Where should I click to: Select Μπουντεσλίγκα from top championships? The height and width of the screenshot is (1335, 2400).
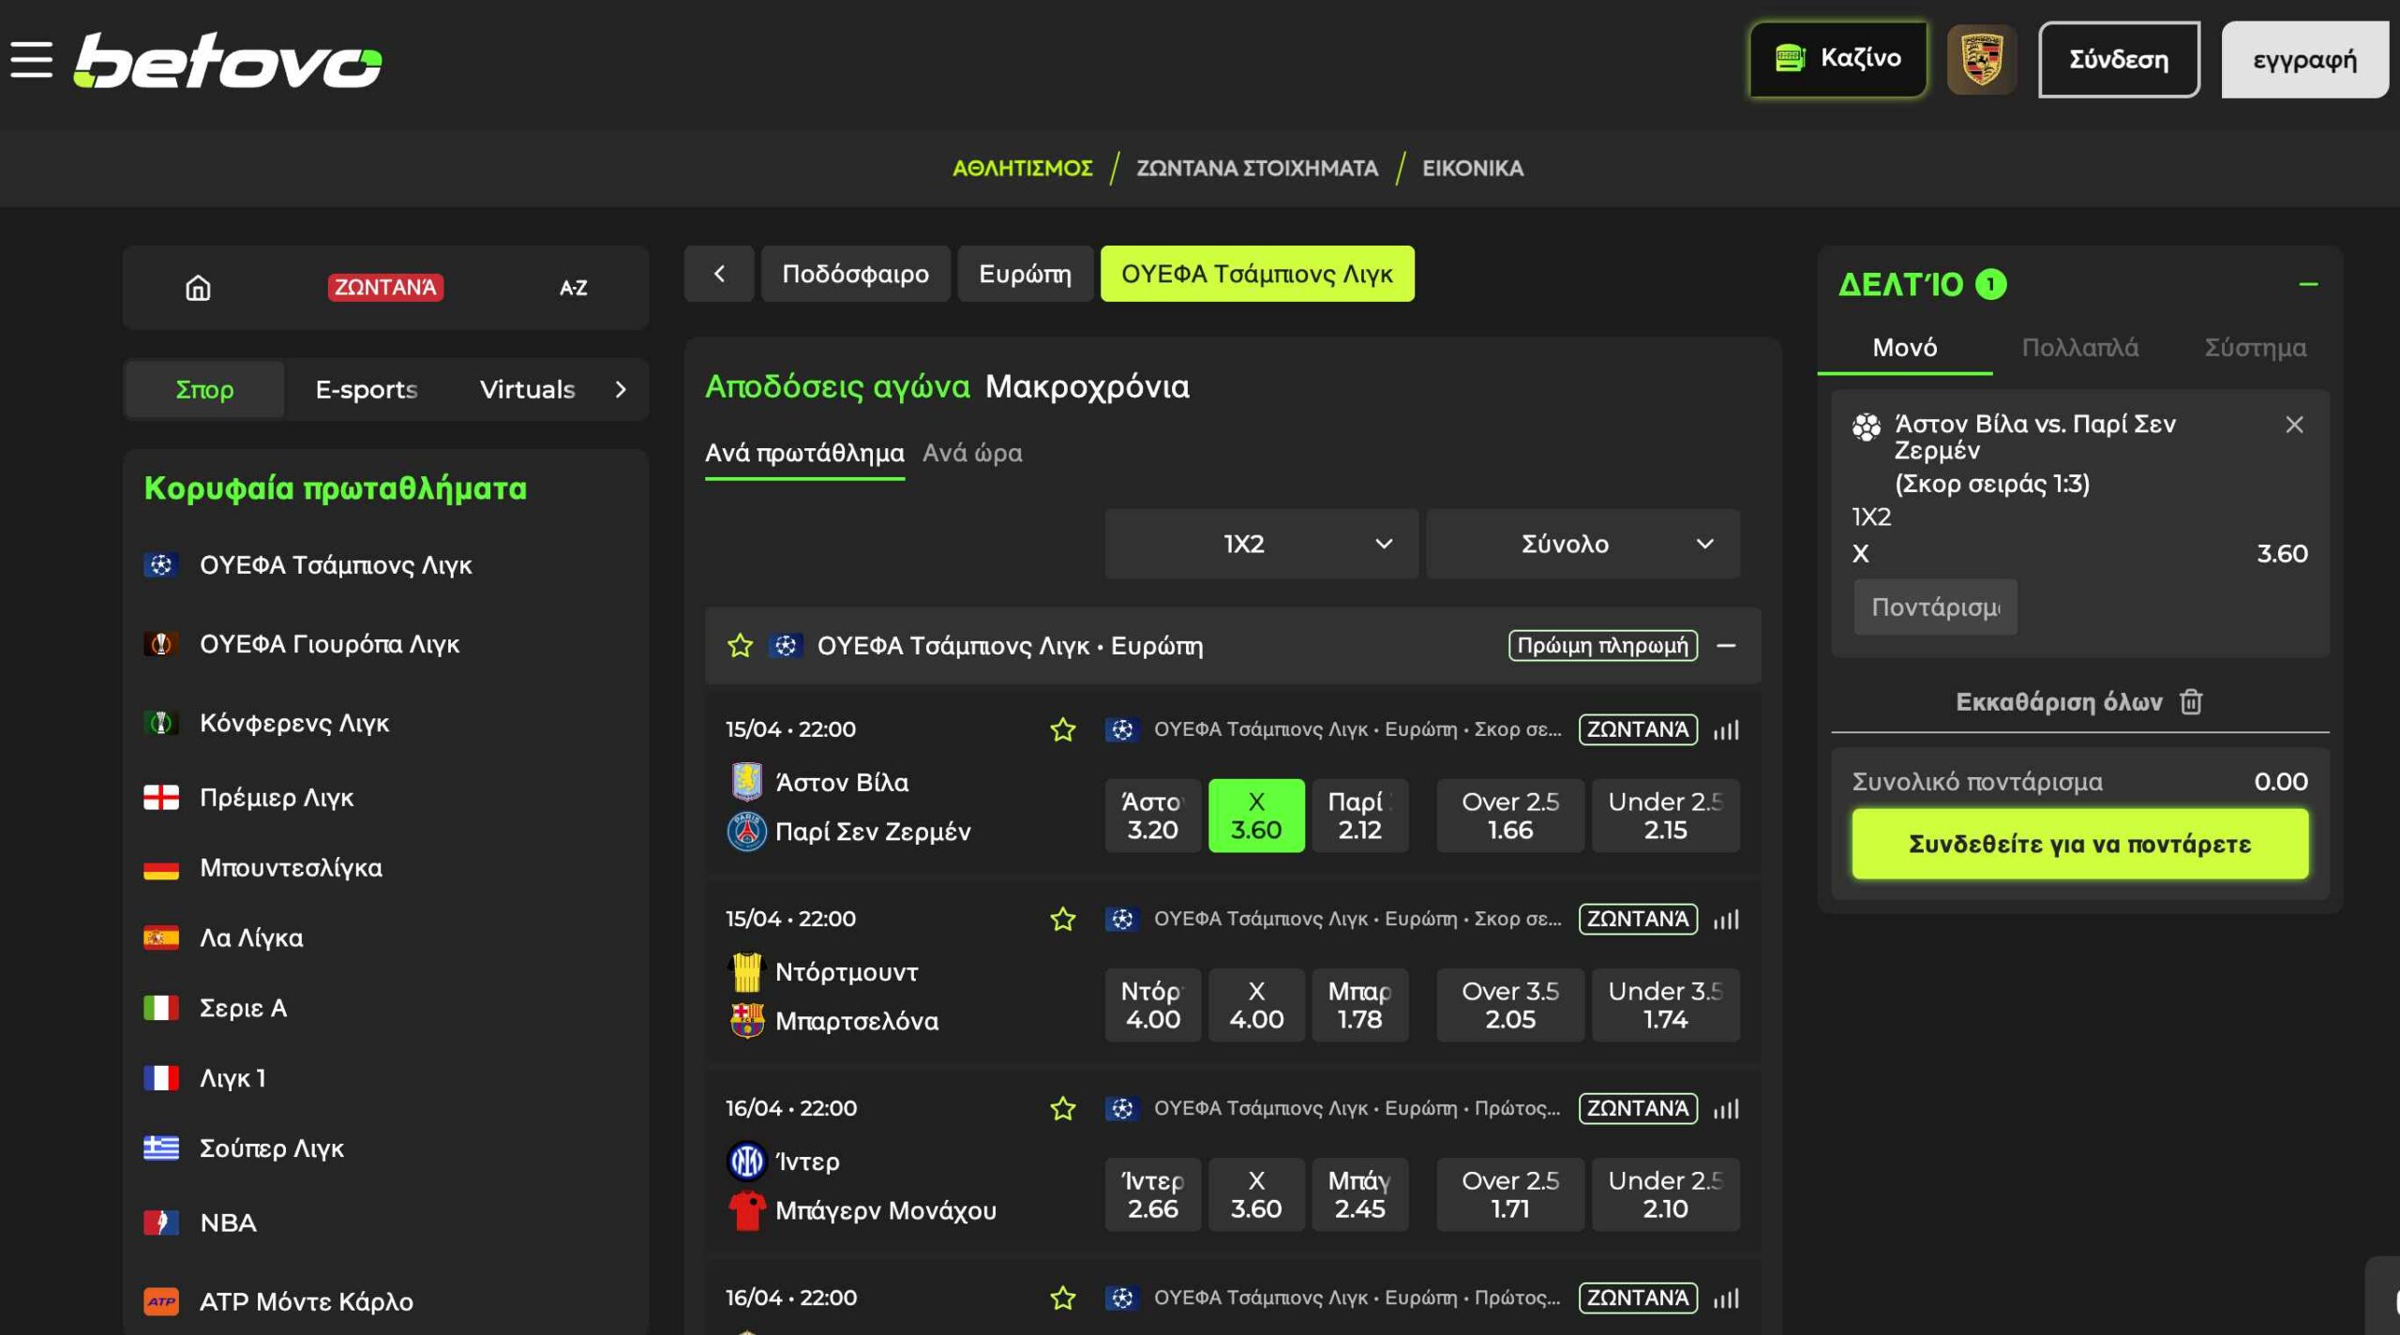coord(291,867)
